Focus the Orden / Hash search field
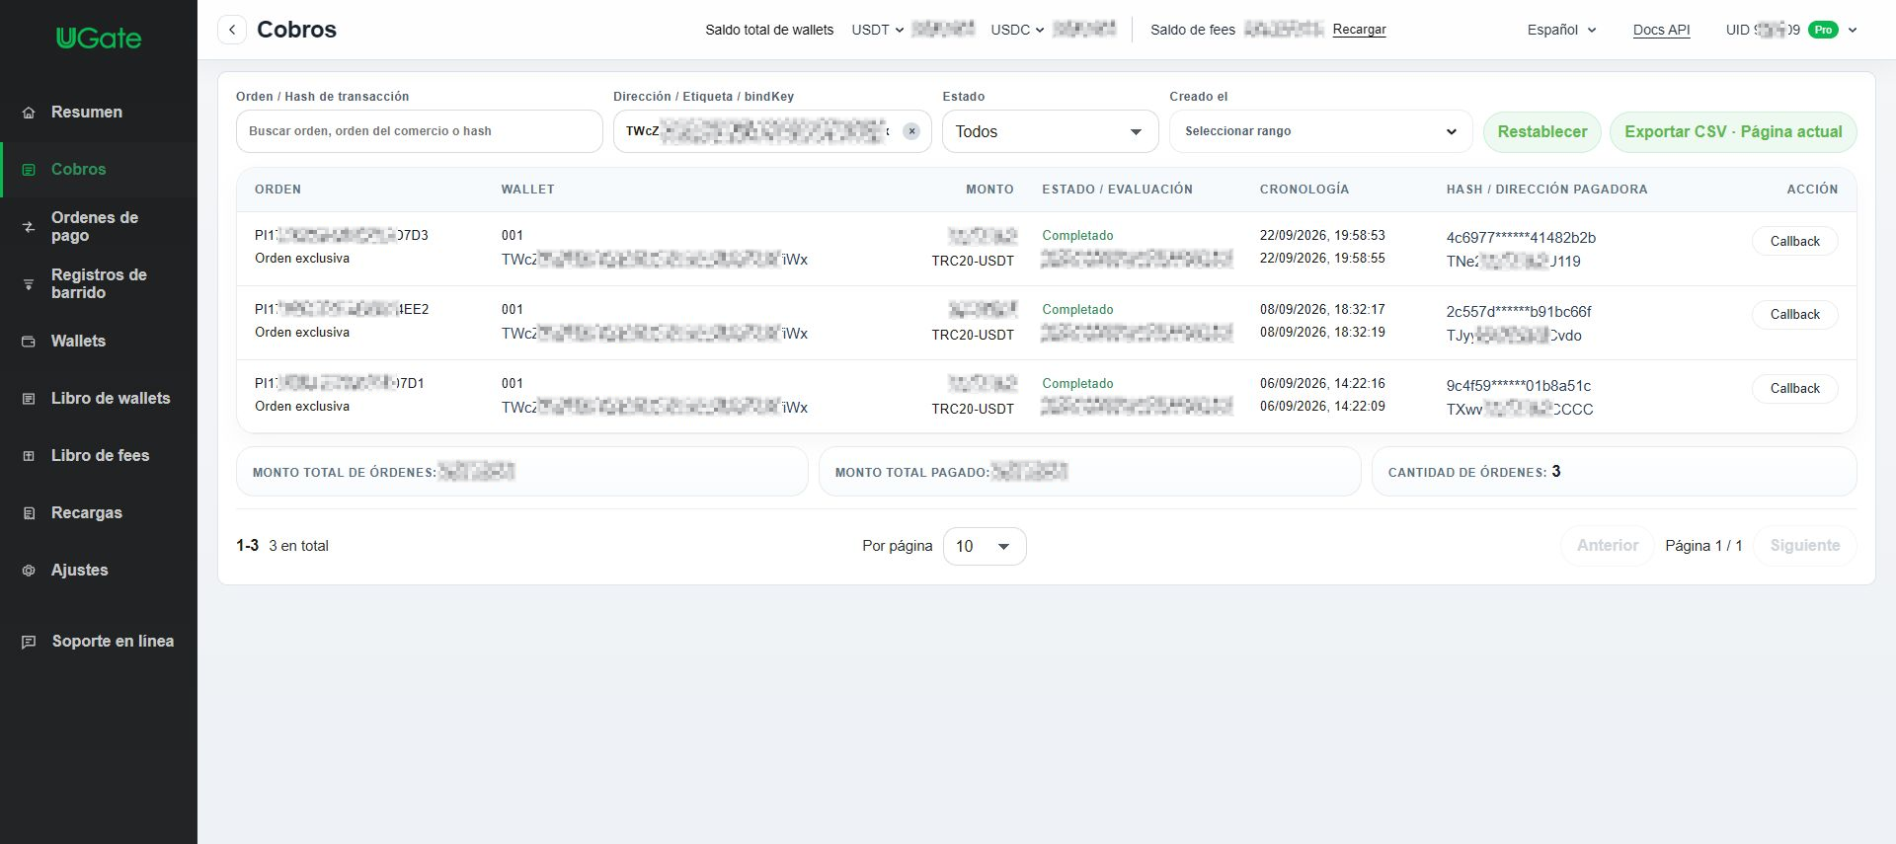The image size is (1896, 844). pos(419,131)
